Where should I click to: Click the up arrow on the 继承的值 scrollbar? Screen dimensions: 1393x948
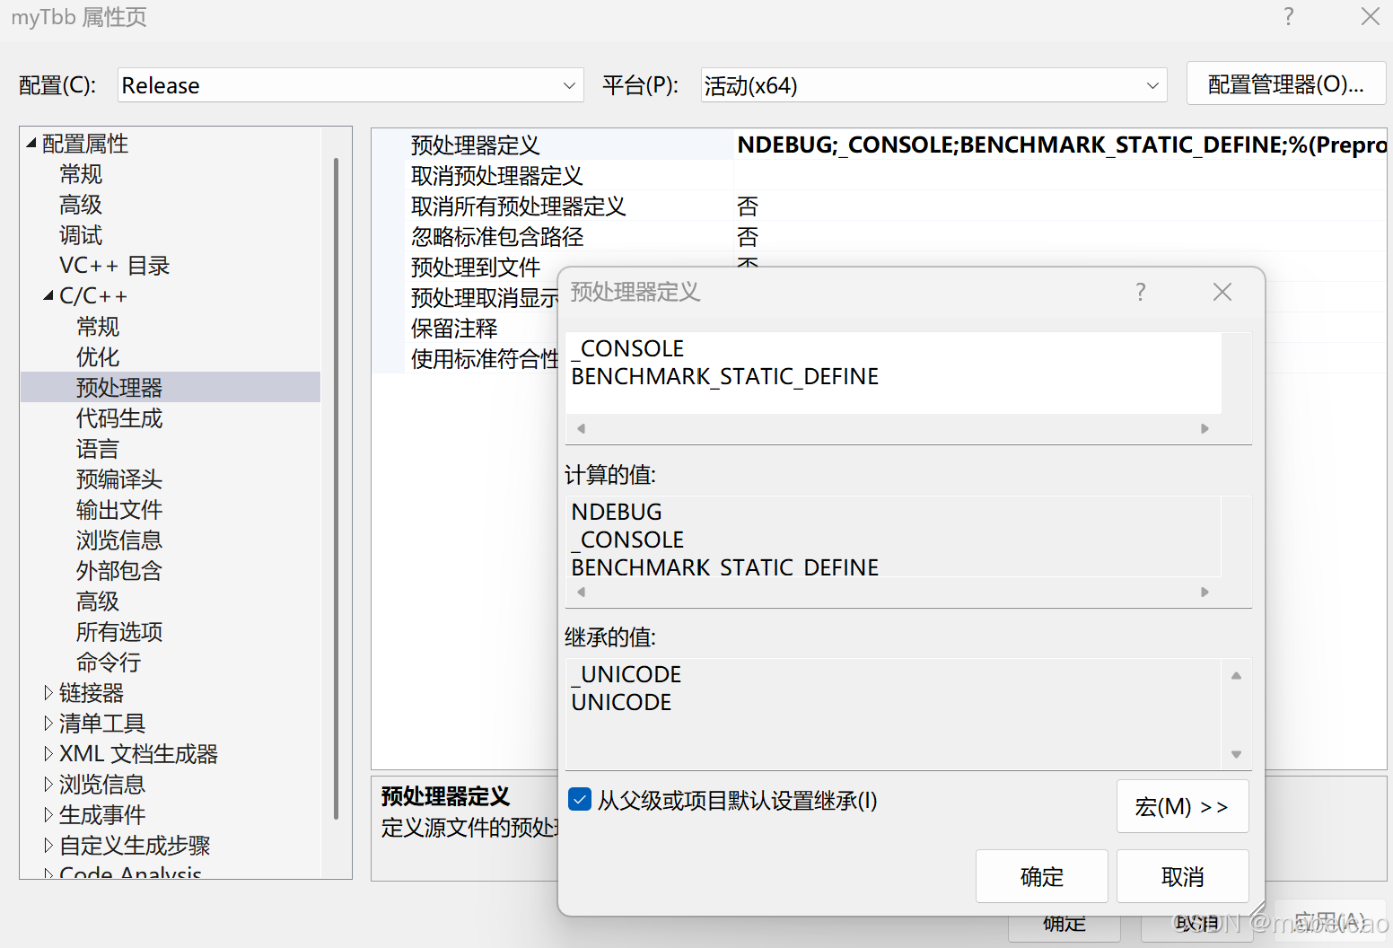[1236, 674]
